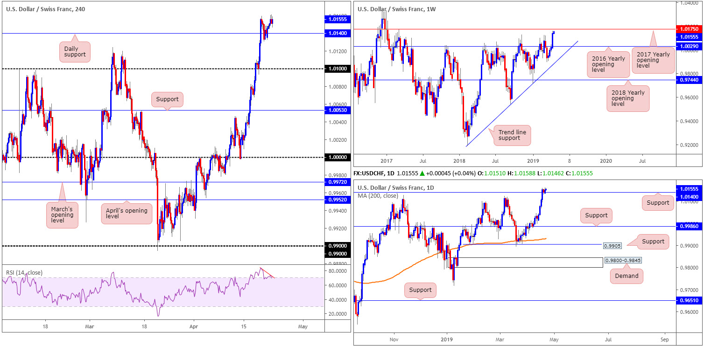Screen dimensions: 704x346
Task: Select the 'Support' callout pointing at the 0.9905 level
Action: point(652,242)
